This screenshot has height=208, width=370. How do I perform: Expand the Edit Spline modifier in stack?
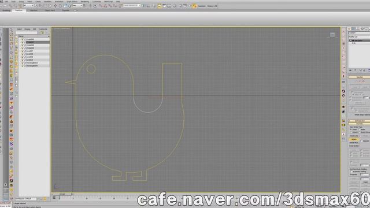(350, 40)
